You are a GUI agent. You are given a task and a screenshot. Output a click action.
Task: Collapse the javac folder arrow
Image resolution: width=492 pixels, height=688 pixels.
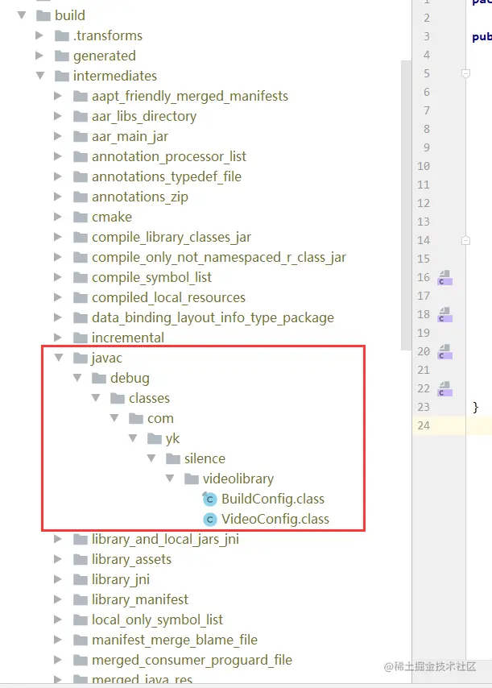59,358
